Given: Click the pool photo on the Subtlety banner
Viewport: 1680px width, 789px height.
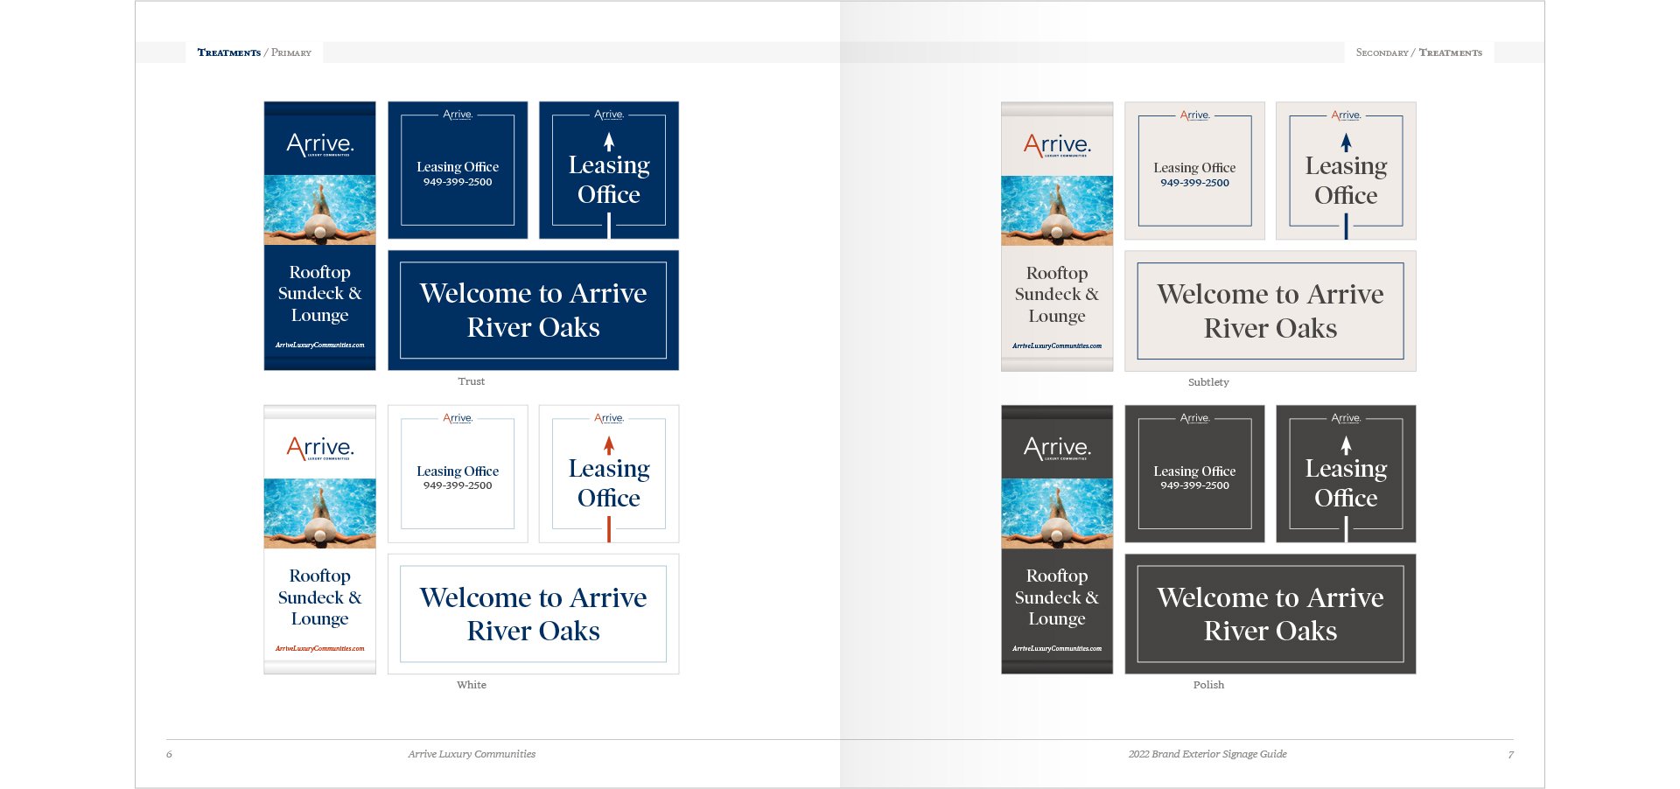Looking at the screenshot, I should [1056, 210].
